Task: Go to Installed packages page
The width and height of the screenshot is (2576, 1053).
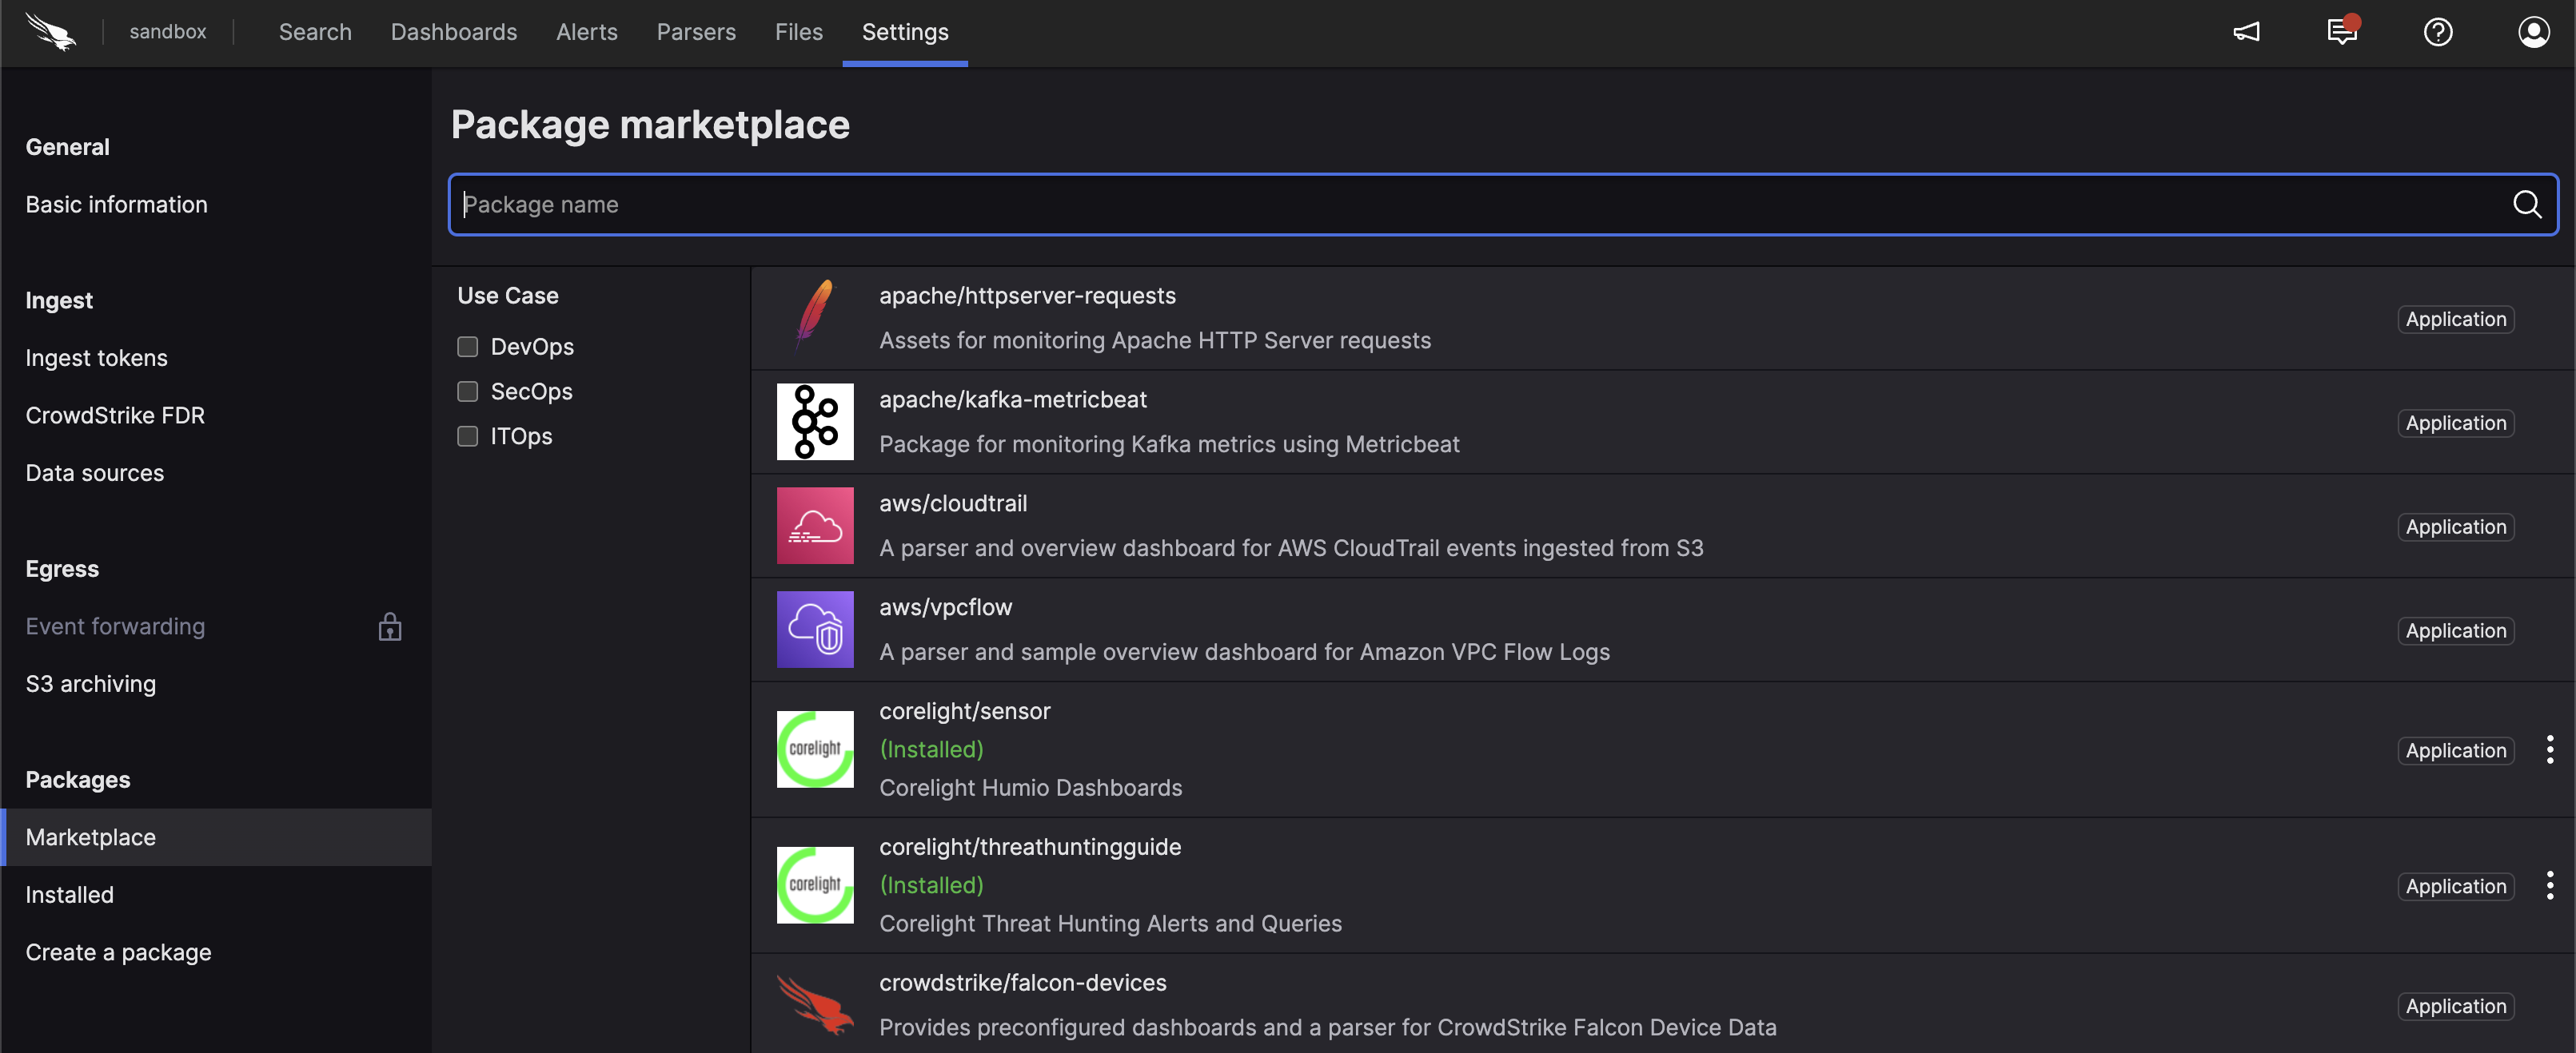Action: click(69, 894)
